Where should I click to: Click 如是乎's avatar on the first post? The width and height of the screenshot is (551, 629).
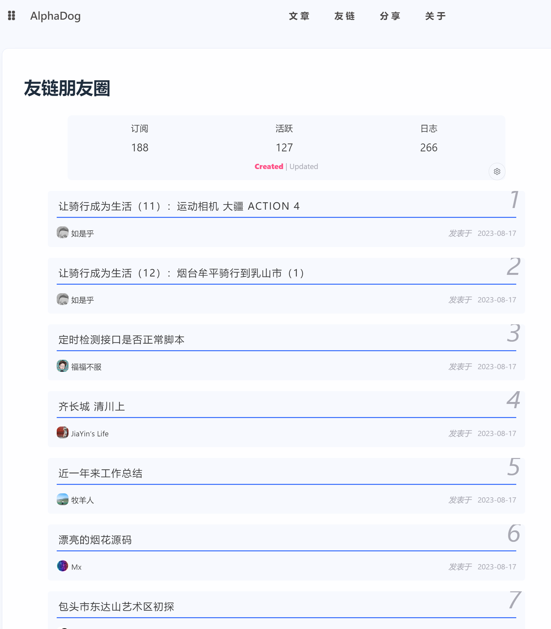62,233
